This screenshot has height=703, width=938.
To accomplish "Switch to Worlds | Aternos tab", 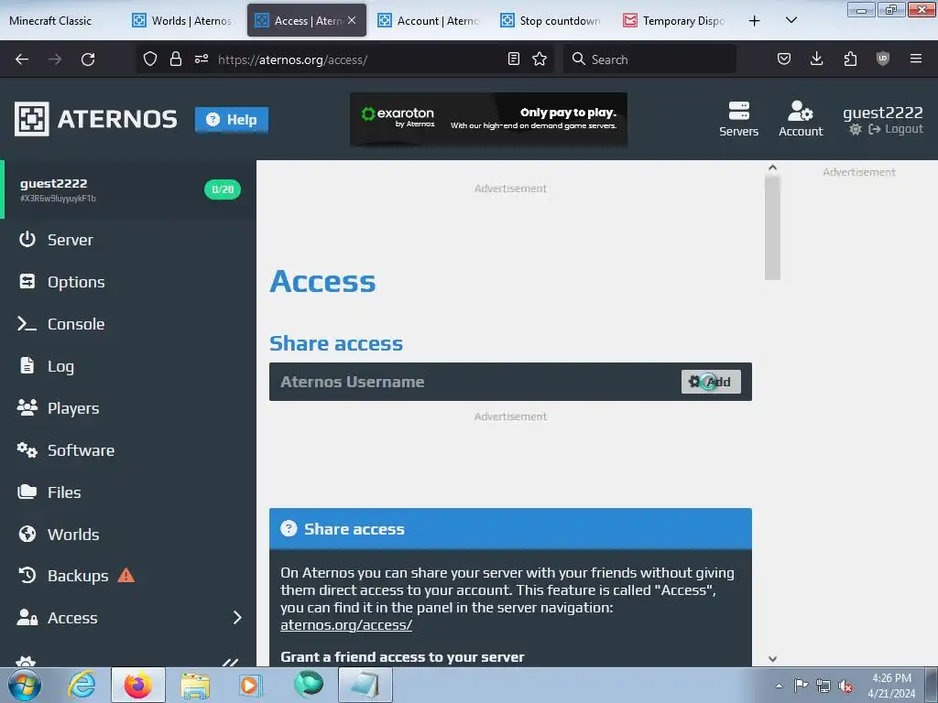I will point(182,20).
